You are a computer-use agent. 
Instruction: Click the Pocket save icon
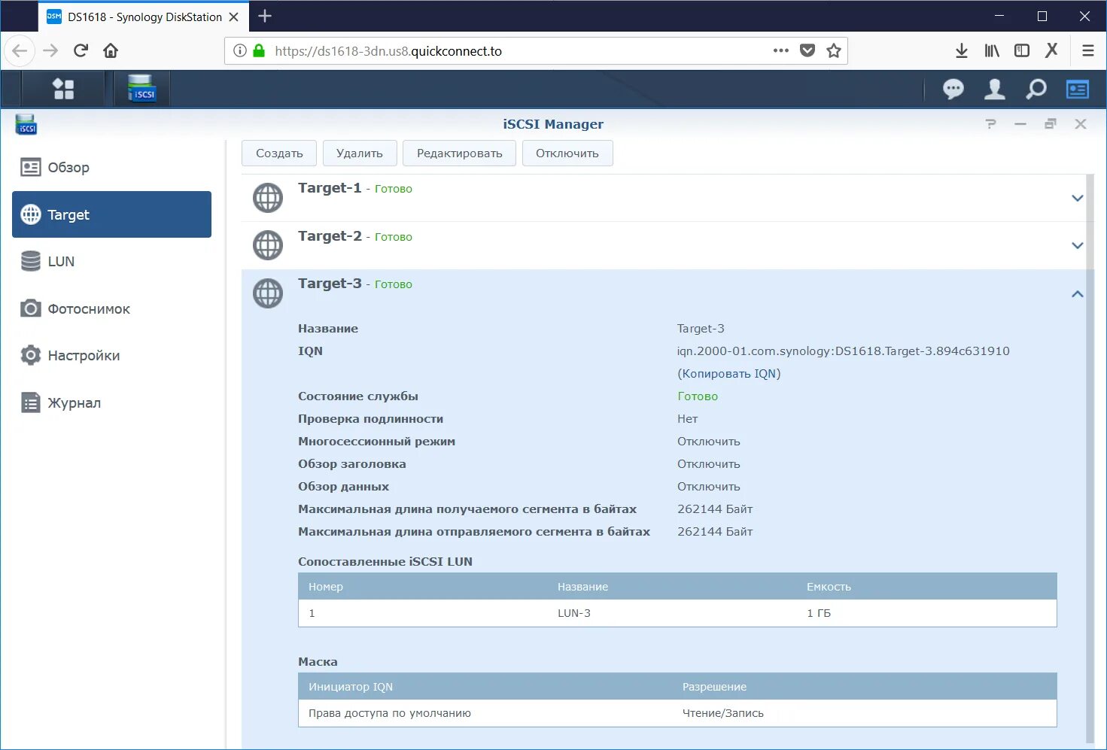point(807,50)
